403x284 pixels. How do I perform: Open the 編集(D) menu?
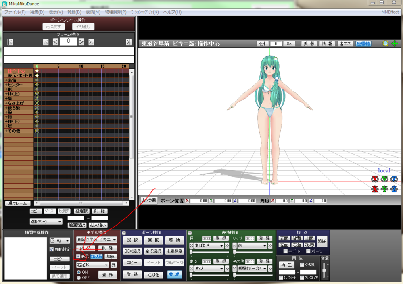click(37, 12)
